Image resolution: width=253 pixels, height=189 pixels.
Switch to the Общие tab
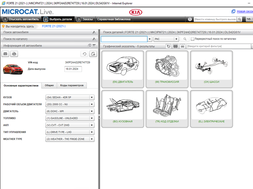(x=49, y=85)
